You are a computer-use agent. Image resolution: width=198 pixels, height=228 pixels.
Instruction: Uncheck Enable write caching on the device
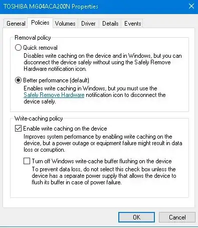coord(18,129)
